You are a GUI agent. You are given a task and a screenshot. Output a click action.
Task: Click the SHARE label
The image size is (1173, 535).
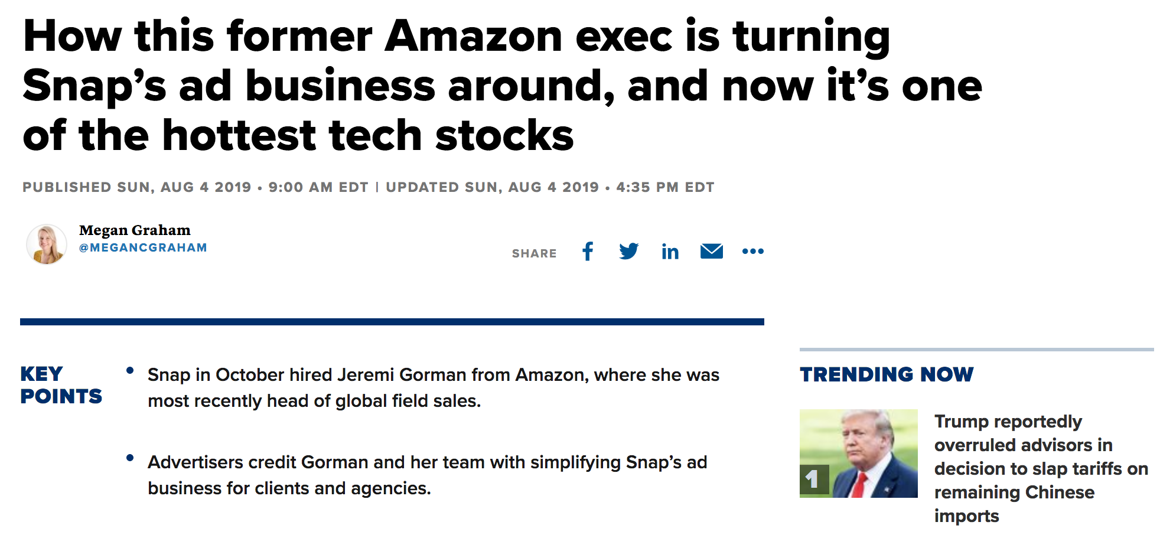coord(534,253)
